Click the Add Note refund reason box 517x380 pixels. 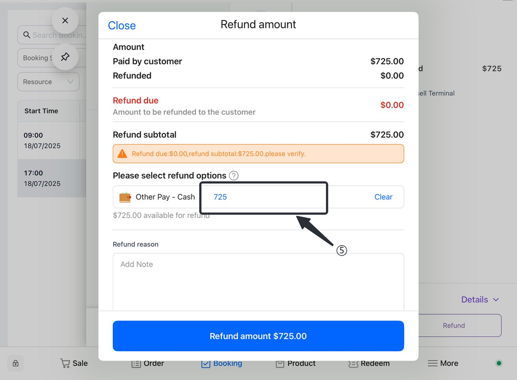[x=258, y=282]
